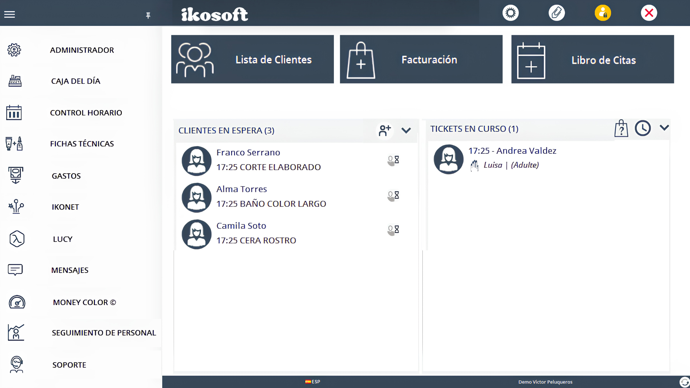690x388 pixels.
Task: Add a waiting client with person-plus icon
Action: [x=385, y=131]
